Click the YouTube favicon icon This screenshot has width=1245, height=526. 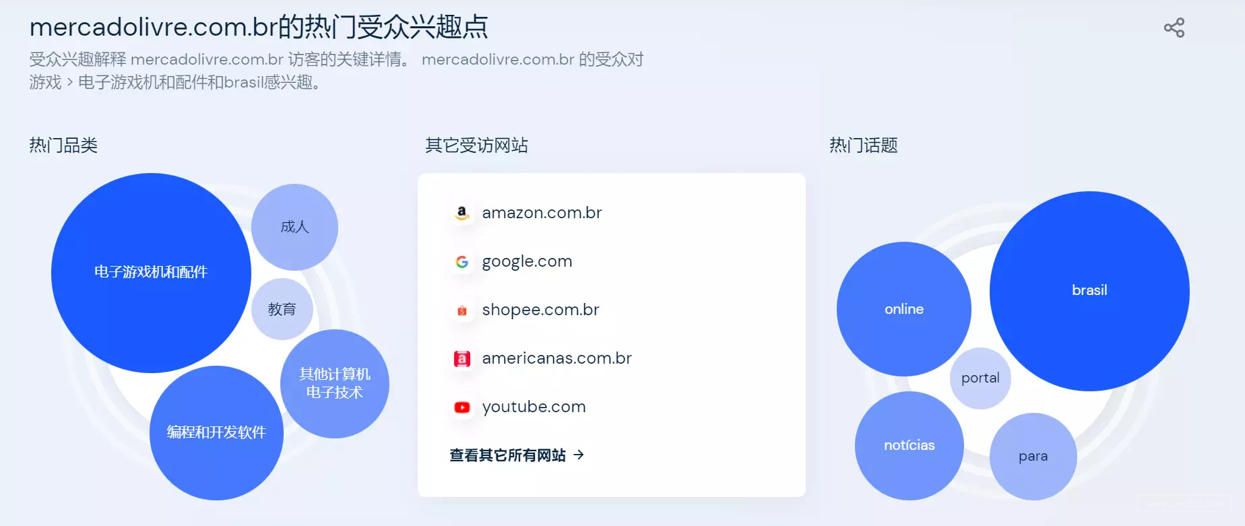click(x=462, y=407)
